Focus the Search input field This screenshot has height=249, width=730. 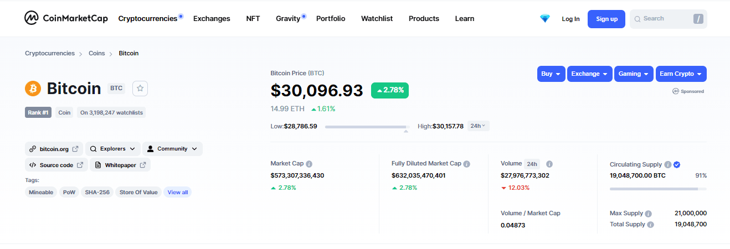coord(668,19)
